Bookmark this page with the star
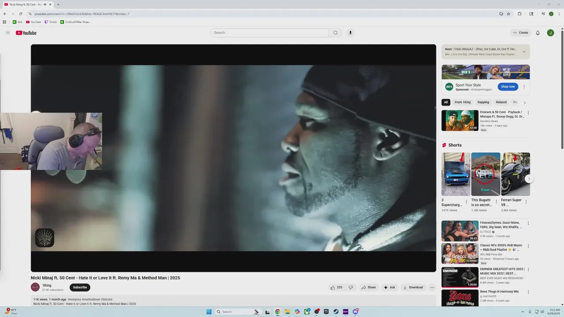 [x=508, y=14]
